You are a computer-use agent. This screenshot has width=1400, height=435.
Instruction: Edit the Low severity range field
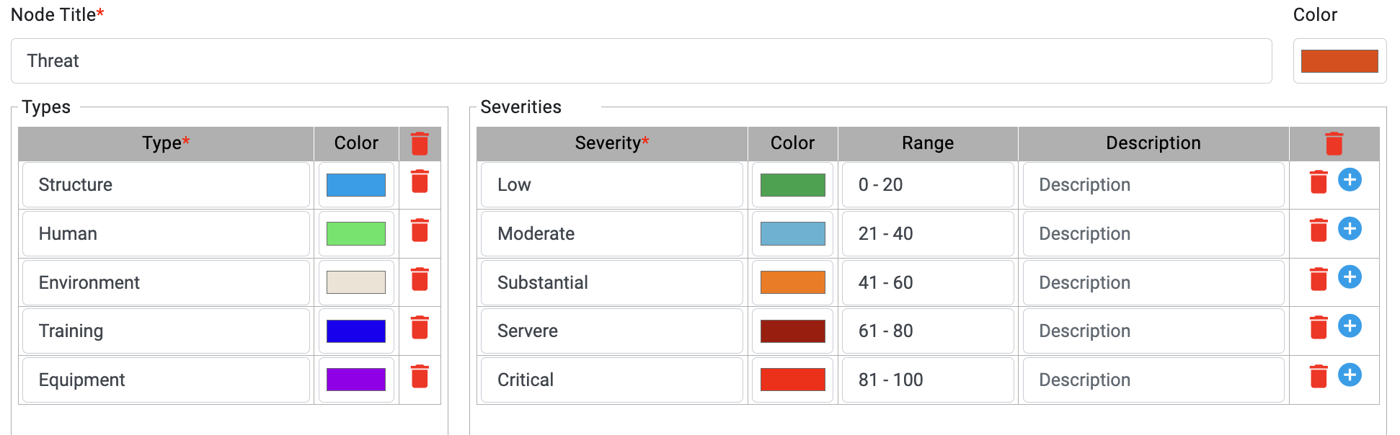point(928,185)
